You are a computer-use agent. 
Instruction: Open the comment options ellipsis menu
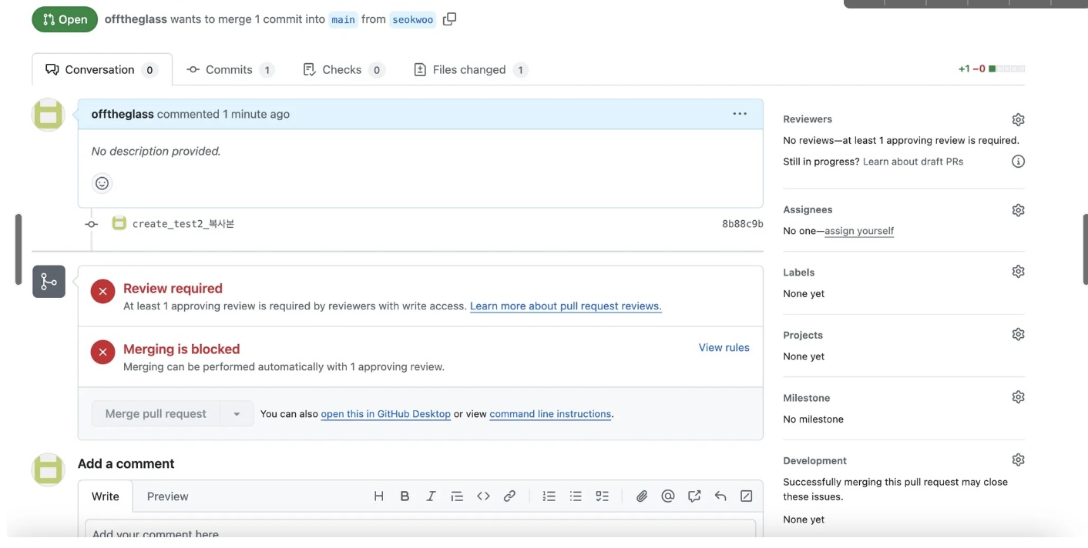740,114
